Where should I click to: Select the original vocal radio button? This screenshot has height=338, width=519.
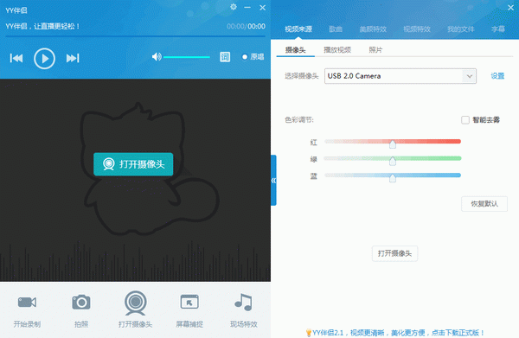(245, 57)
